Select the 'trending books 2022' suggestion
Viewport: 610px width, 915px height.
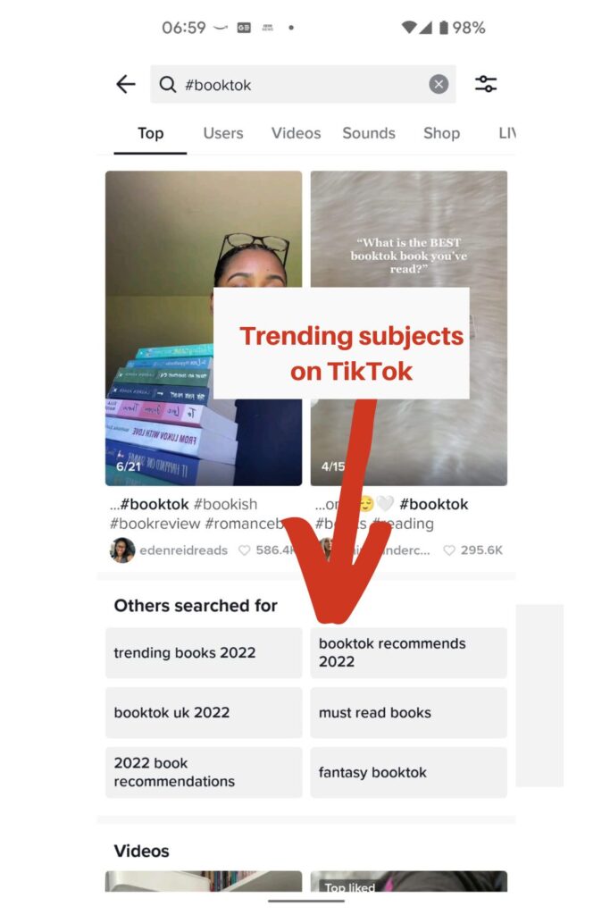[204, 652]
